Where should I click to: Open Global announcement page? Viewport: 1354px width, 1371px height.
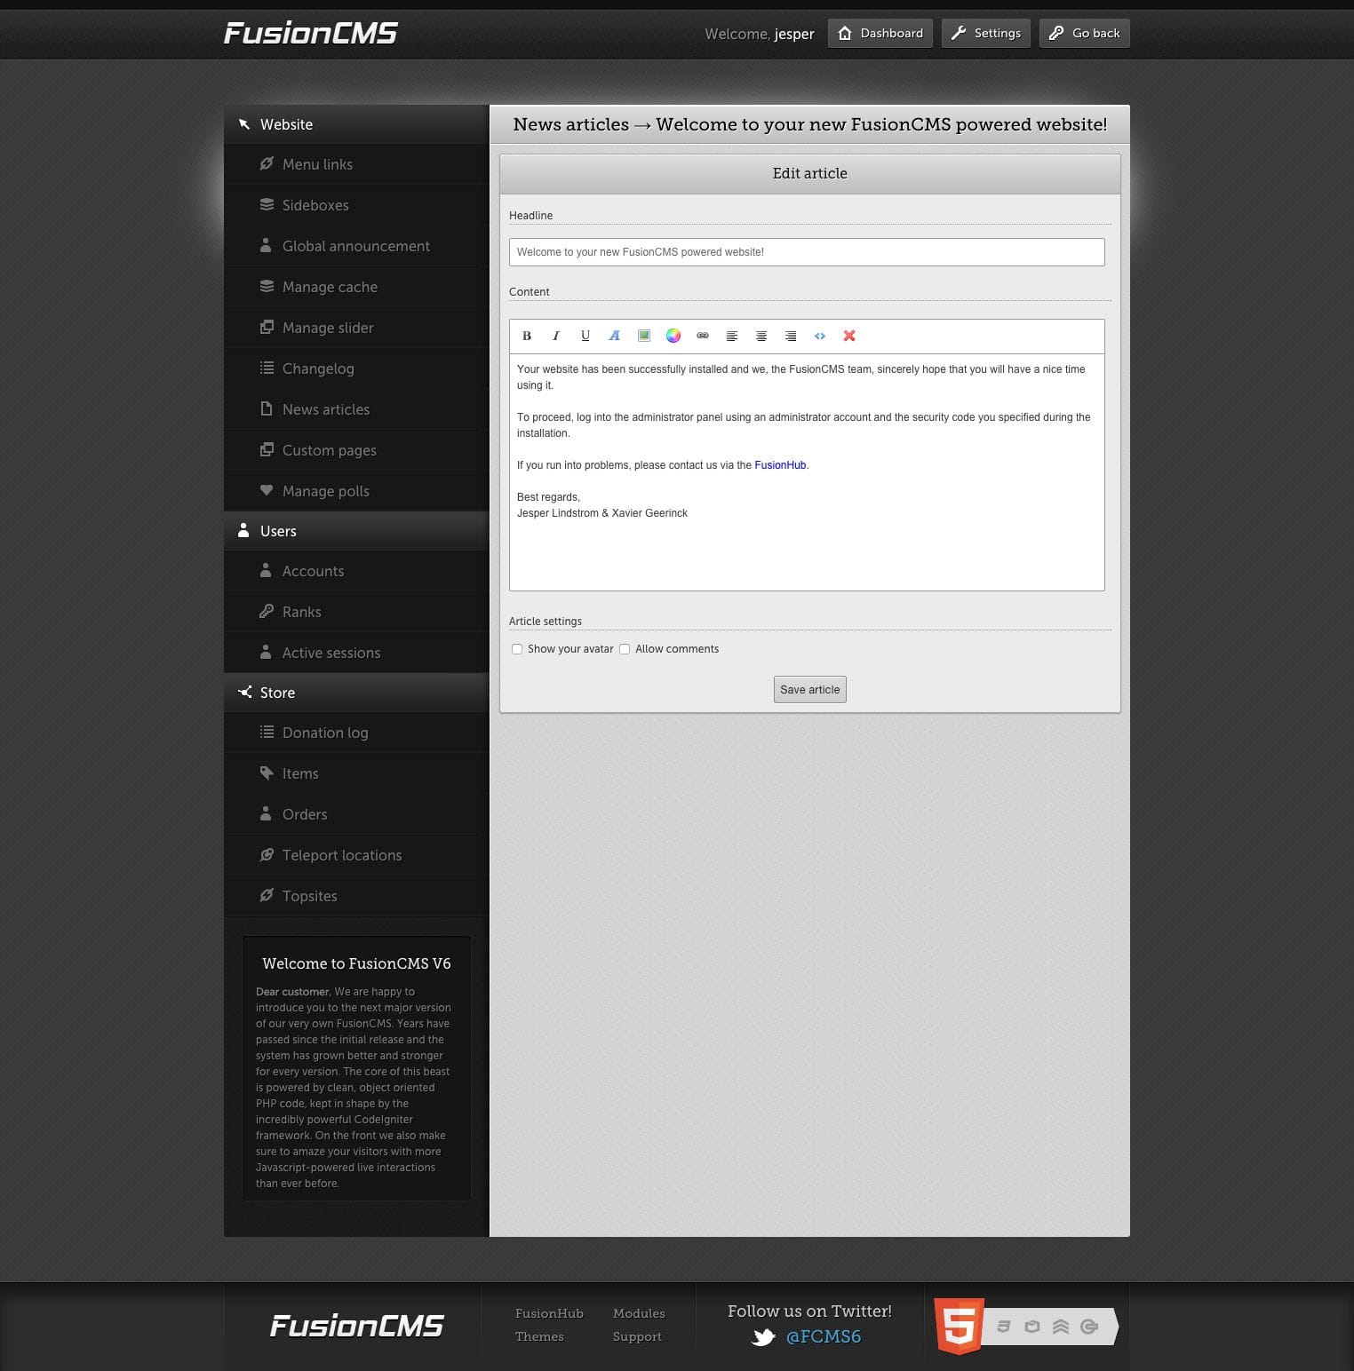point(356,246)
